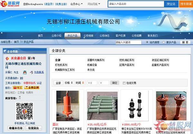Select the 未分类 category
The width and height of the screenshot is (193, 134).
[91, 70]
